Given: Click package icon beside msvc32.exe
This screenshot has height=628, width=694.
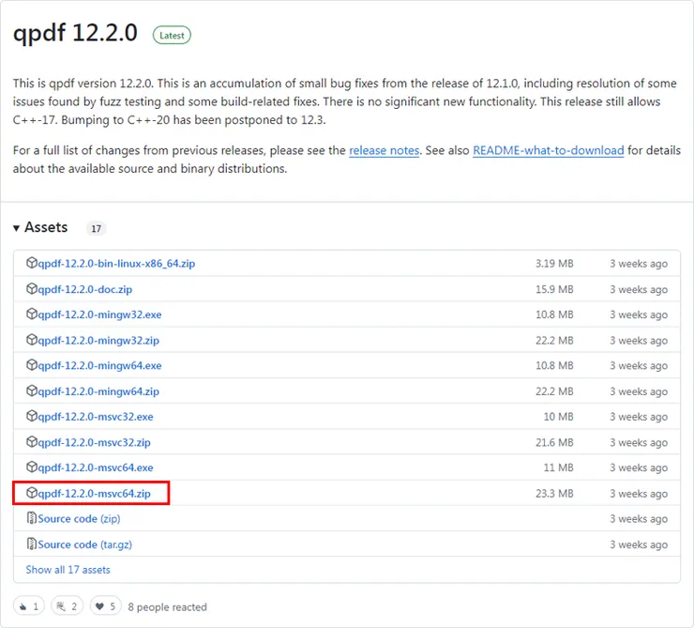Looking at the screenshot, I should pos(32,416).
